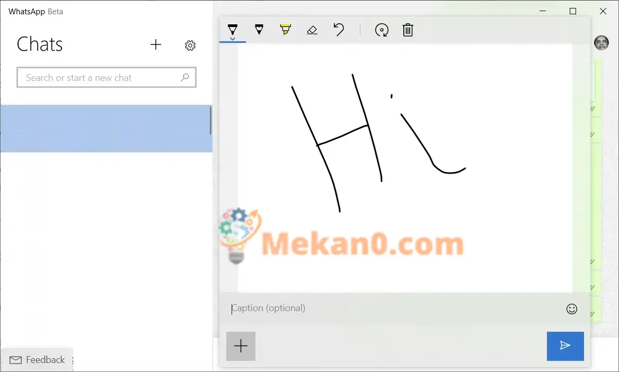Open WhatsApp settings gear
The height and width of the screenshot is (372, 619).
pos(190,46)
